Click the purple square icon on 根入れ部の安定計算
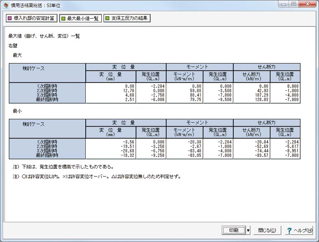319x242 pixels. click(x=10, y=18)
